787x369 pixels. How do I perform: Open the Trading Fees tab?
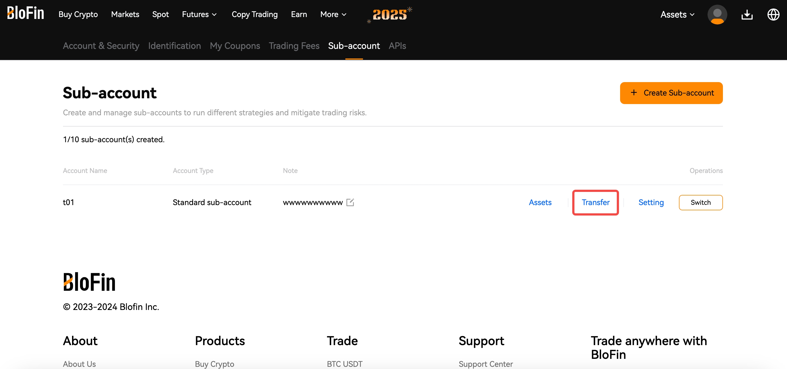point(294,46)
